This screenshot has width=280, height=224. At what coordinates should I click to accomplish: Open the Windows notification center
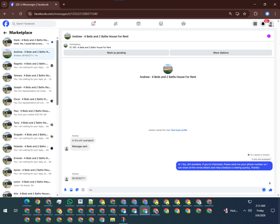pos(273,211)
